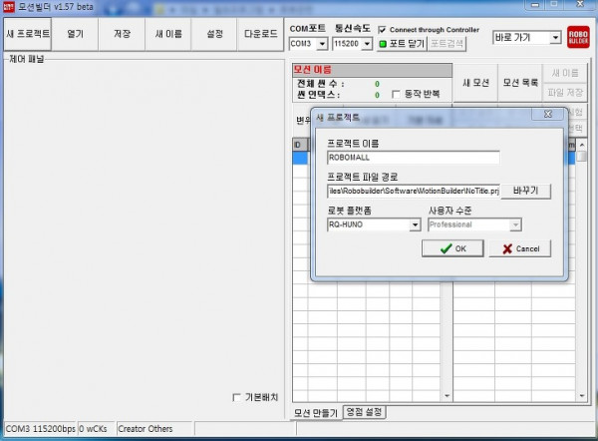Enable the 동작 반복 checkbox
Image resolution: width=598 pixels, height=441 pixels.
point(396,94)
